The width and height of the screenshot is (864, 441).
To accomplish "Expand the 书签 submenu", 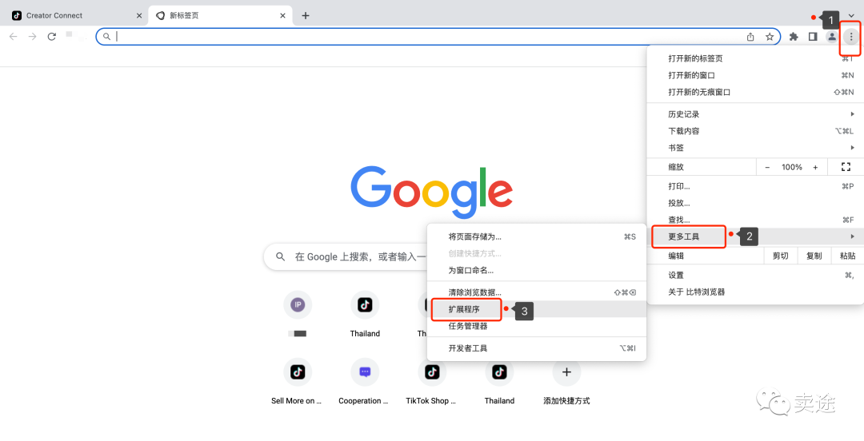I will (x=755, y=148).
